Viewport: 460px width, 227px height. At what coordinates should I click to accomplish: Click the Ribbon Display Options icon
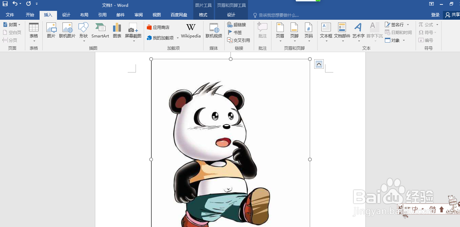tap(432, 4)
